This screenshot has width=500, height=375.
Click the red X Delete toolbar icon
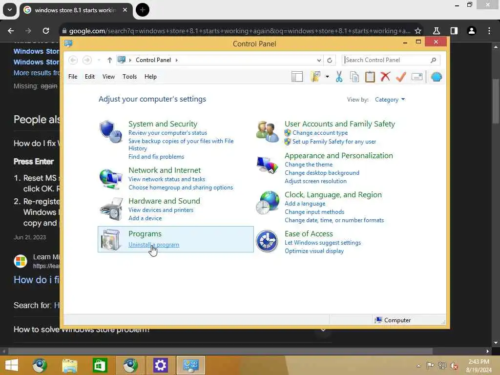click(x=385, y=77)
